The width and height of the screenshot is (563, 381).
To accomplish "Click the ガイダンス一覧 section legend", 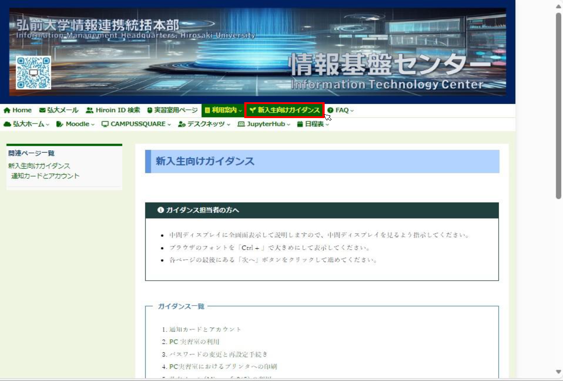I will [x=181, y=307].
